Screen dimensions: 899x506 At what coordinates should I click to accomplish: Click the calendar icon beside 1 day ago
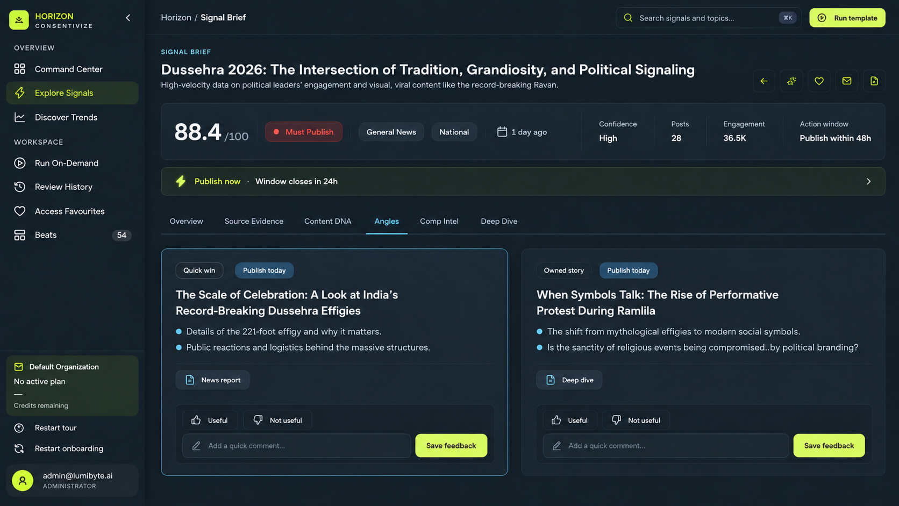pyautogui.click(x=502, y=132)
